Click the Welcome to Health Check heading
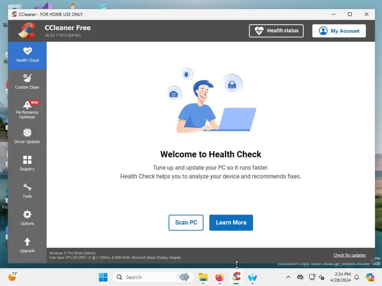Image resolution: width=382 pixels, height=286 pixels. pos(211,154)
